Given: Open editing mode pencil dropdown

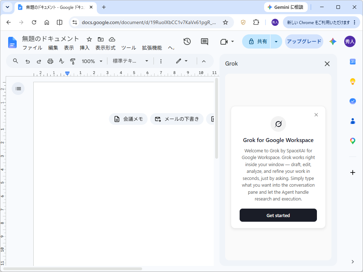Looking at the screenshot, I should (182, 61).
